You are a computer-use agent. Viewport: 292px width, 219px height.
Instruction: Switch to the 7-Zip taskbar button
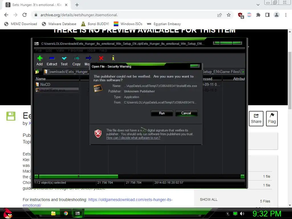[x=78, y=213]
